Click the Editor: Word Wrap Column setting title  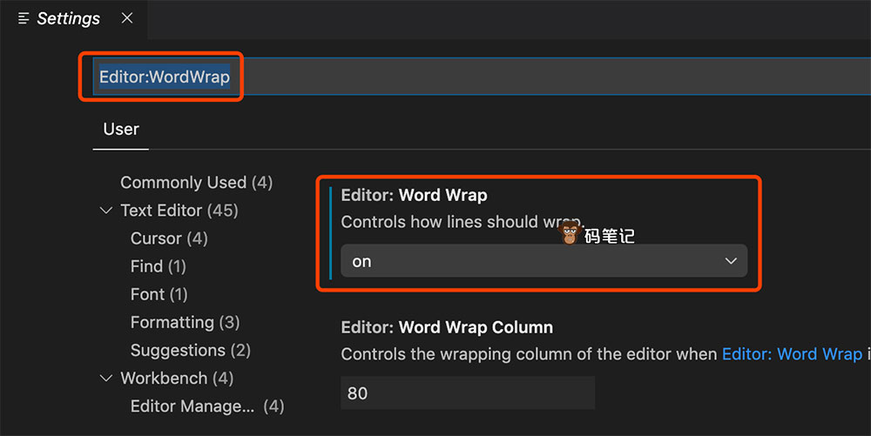tap(447, 328)
